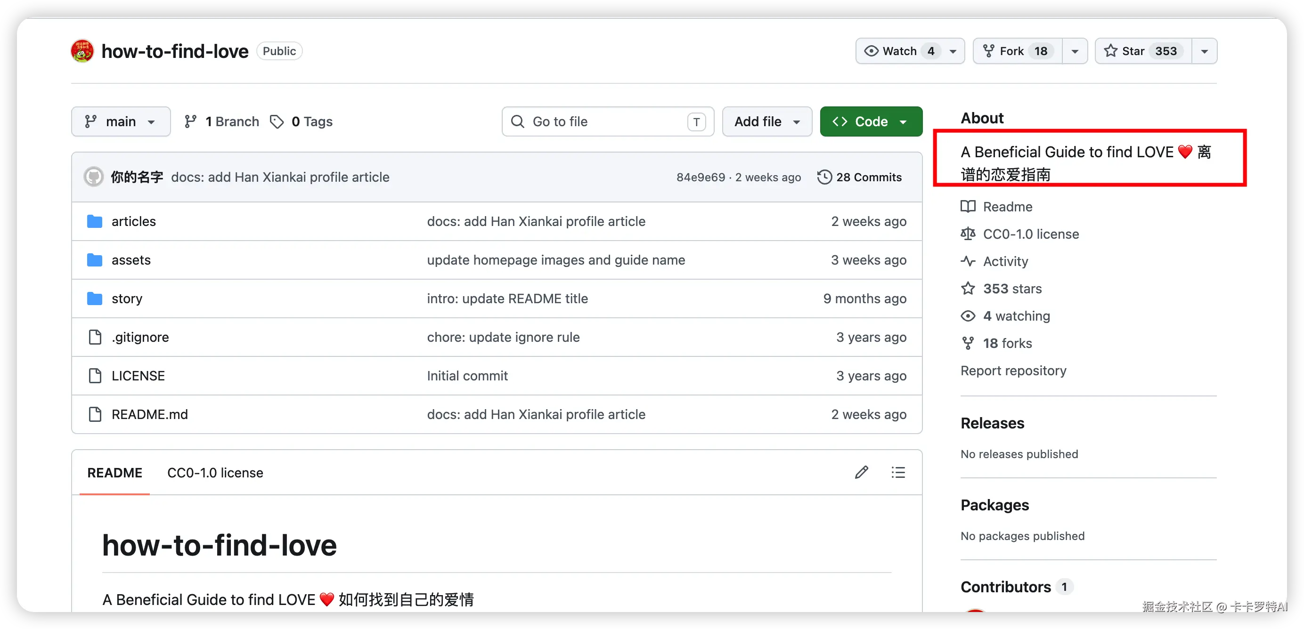Expand the fork options caret
The image size is (1304, 629).
coord(1075,51)
